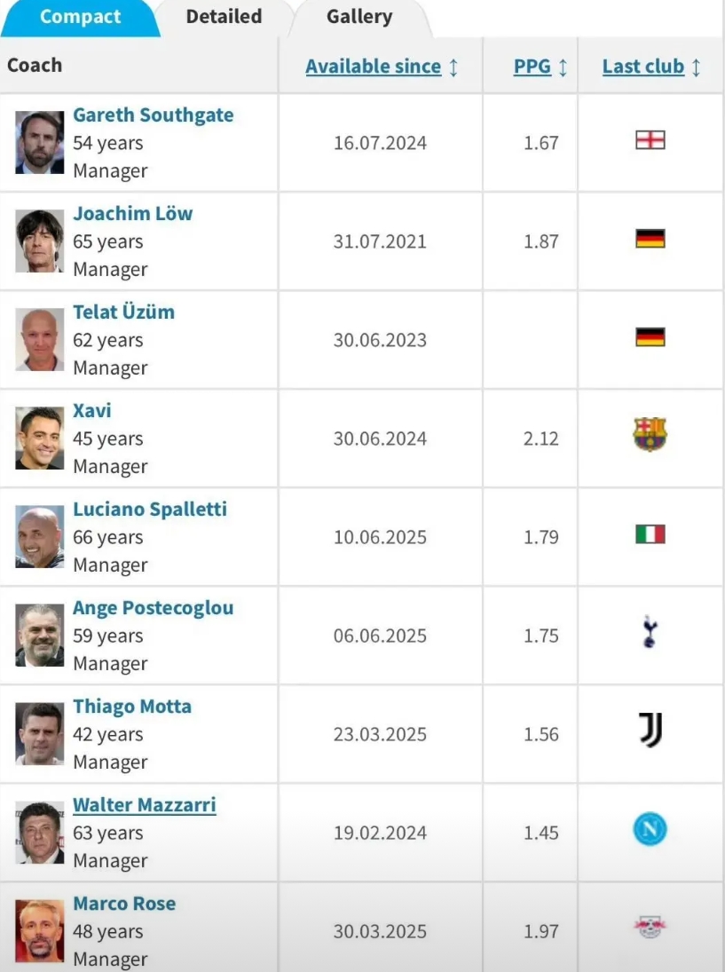Open the Gallery tab
Image resolution: width=725 pixels, height=972 pixels.
pos(359,17)
